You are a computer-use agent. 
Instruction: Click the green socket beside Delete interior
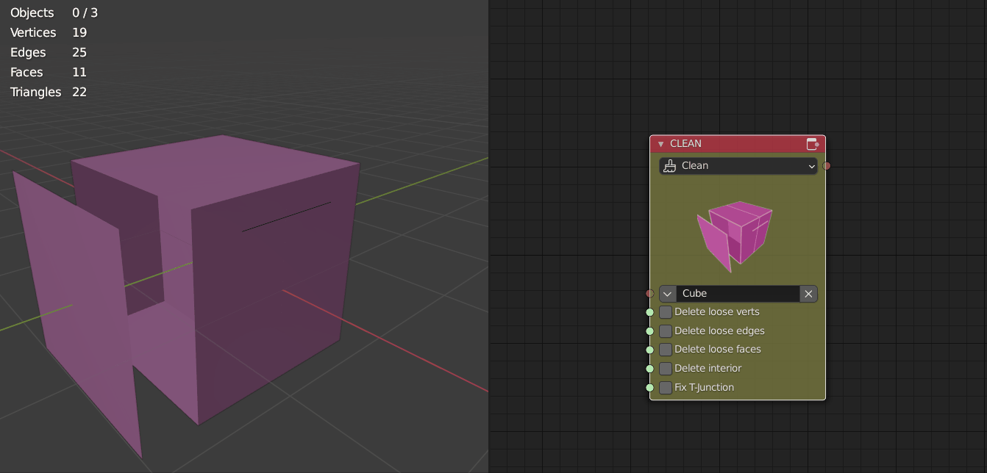point(649,369)
